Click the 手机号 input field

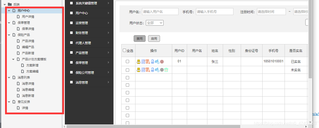click(215, 12)
